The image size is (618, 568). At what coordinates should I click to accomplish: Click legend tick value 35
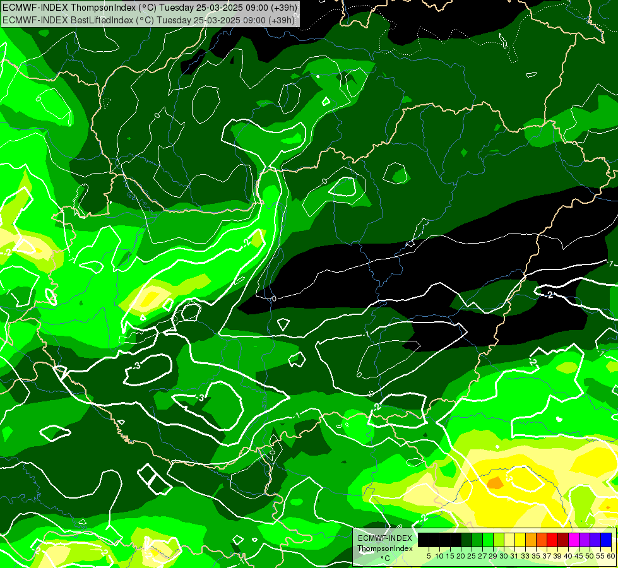(537, 556)
